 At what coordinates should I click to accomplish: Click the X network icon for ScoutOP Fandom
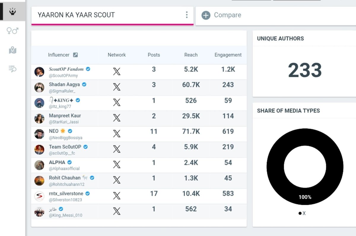pyautogui.click(x=117, y=71)
